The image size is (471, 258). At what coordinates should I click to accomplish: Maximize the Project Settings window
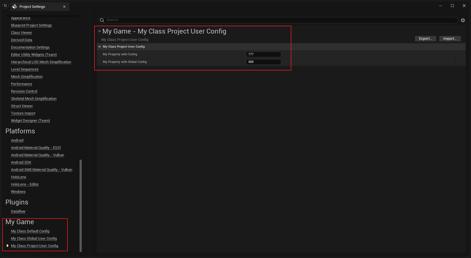452,6
